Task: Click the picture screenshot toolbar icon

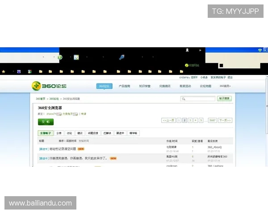Action: click(x=76, y=57)
